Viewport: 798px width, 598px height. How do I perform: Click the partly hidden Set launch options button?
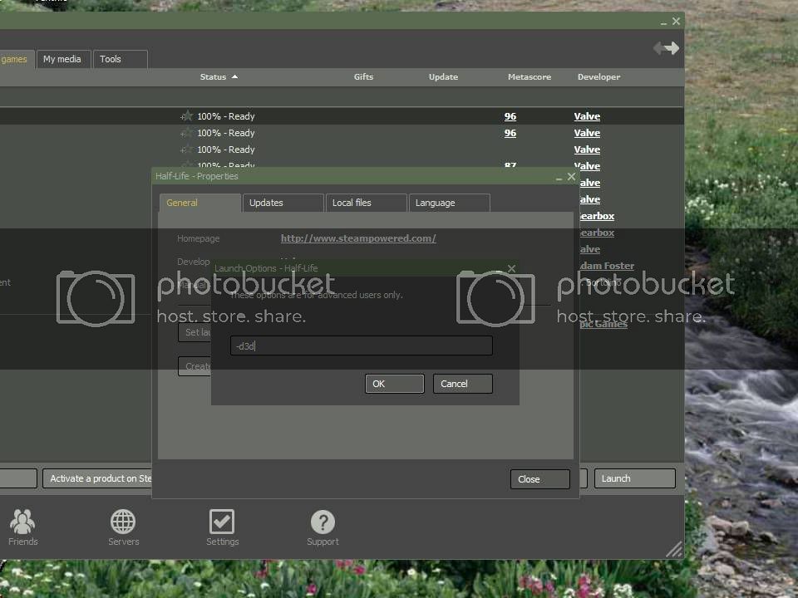(195, 332)
